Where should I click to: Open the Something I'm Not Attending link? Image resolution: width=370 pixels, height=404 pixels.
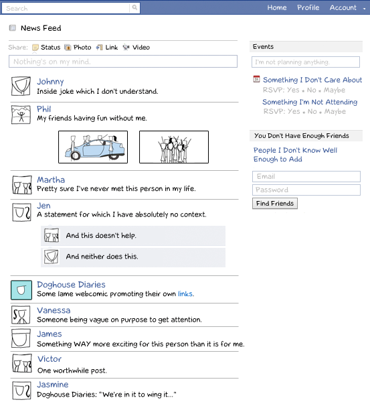click(x=310, y=102)
